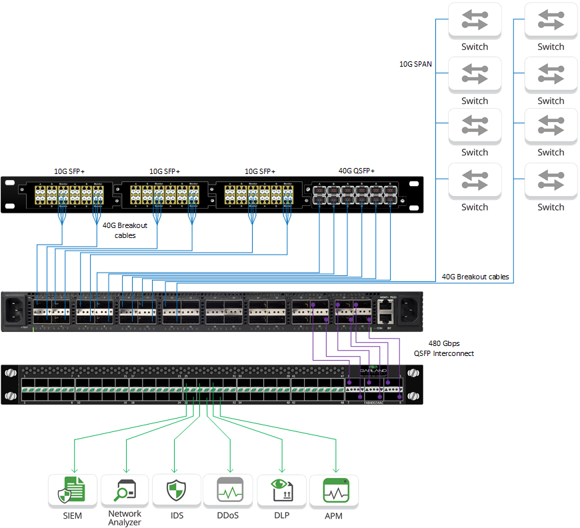Screen dimensions: 580x528
Task: Click the FAB40G54AC model label
Action: coord(373,403)
